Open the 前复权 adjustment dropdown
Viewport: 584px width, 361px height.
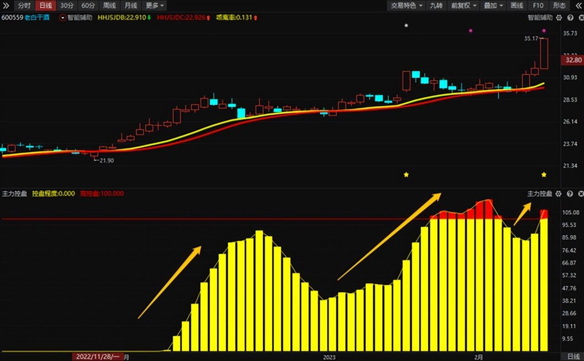pyautogui.click(x=464, y=5)
